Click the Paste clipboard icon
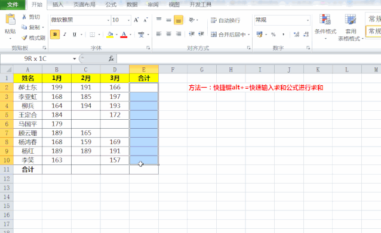The height and width of the screenshot is (233, 381). pyautogui.click(x=10, y=19)
